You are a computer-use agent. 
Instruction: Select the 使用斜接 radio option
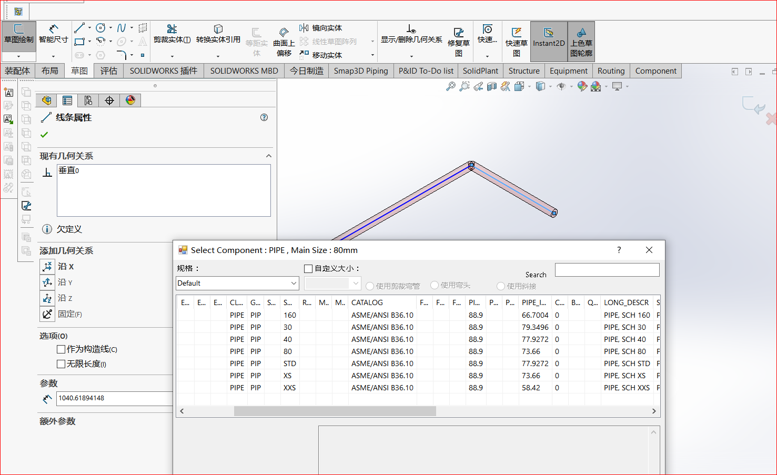501,286
